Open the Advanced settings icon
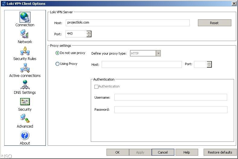 pos(25,118)
